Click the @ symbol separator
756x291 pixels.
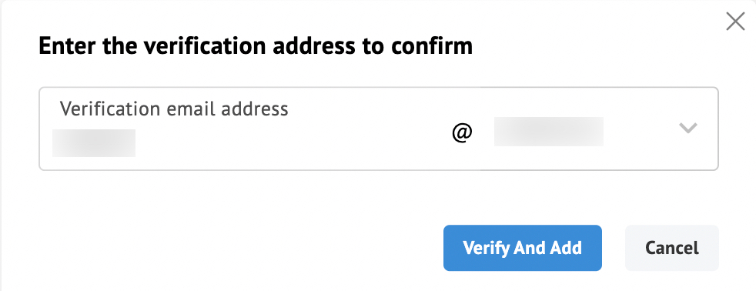click(x=462, y=132)
